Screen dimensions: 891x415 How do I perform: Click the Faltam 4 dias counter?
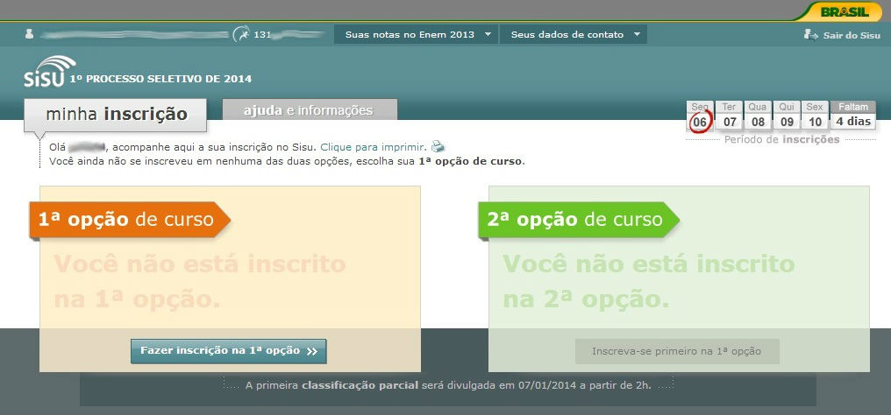point(853,115)
